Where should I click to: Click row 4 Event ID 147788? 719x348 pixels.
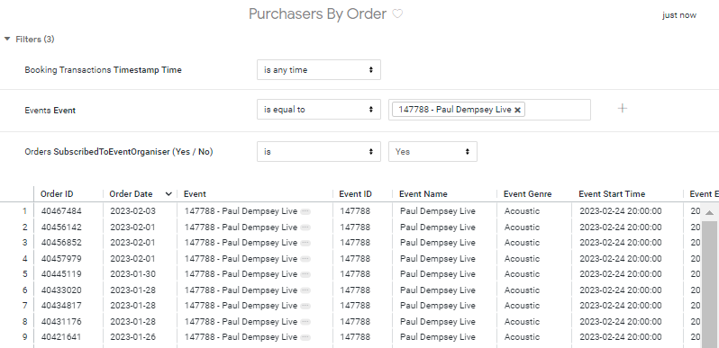pyautogui.click(x=355, y=259)
